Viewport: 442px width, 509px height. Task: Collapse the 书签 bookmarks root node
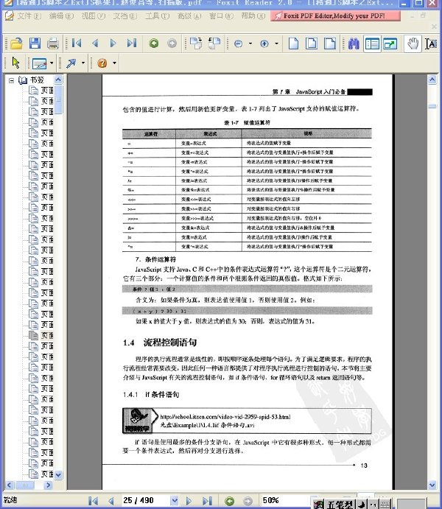(11, 80)
